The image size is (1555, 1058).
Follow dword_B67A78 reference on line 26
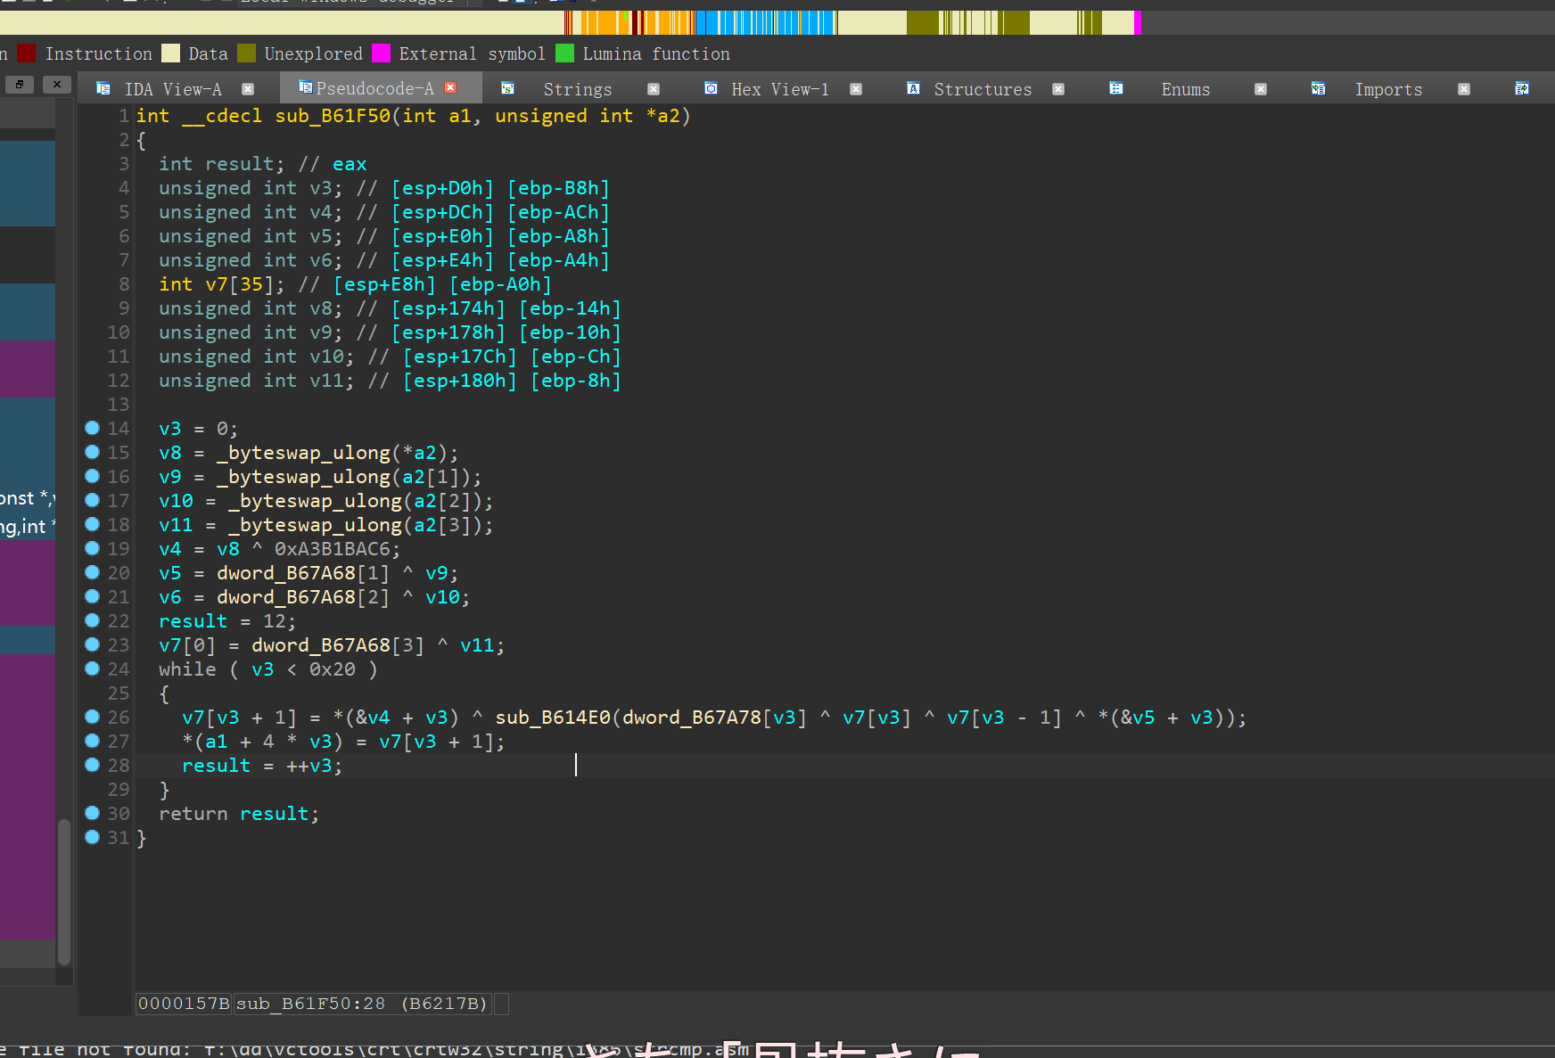tap(691, 718)
